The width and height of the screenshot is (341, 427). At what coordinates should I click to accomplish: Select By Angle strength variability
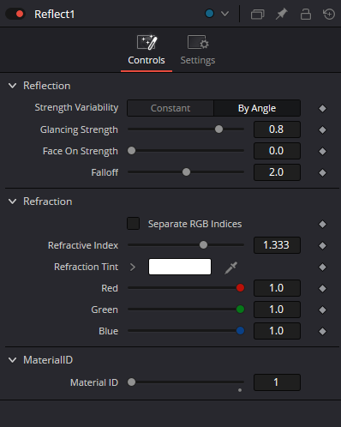point(257,108)
